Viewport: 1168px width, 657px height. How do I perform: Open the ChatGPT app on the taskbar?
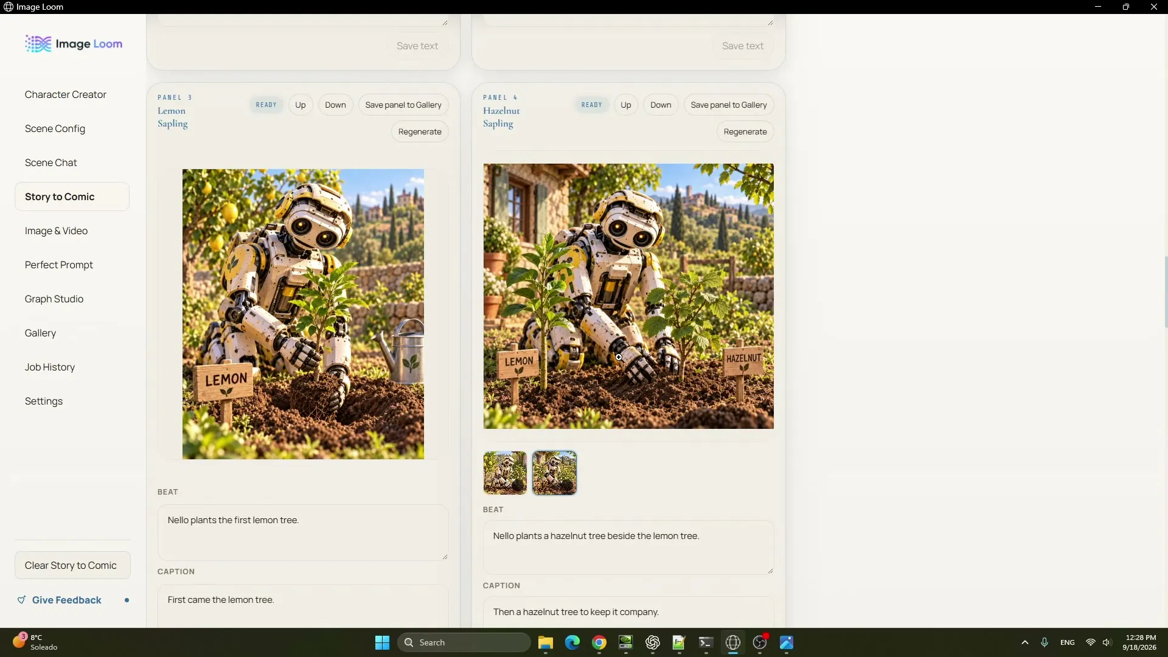pyautogui.click(x=653, y=642)
